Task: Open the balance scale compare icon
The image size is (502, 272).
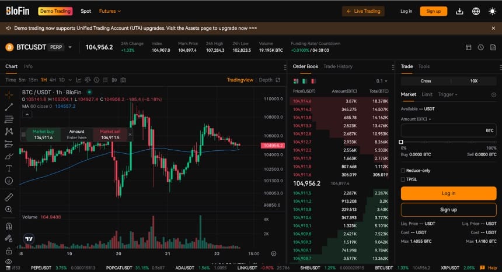Action: click(88, 80)
